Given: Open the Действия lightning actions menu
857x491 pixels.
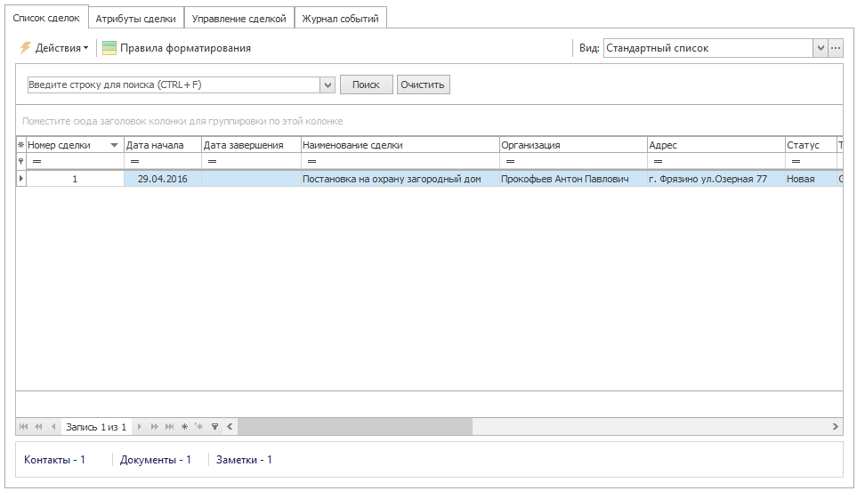Looking at the screenshot, I should (54, 48).
